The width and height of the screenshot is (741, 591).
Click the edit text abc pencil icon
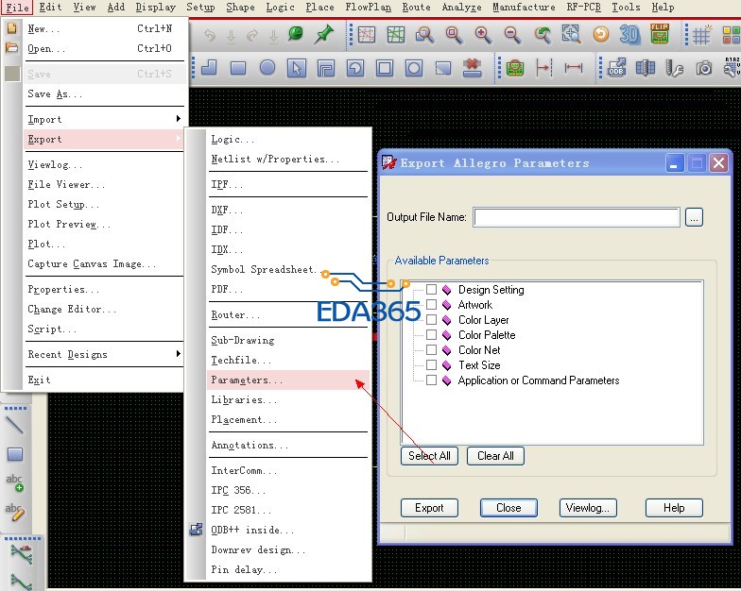pyautogui.click(x=15, y=512)
